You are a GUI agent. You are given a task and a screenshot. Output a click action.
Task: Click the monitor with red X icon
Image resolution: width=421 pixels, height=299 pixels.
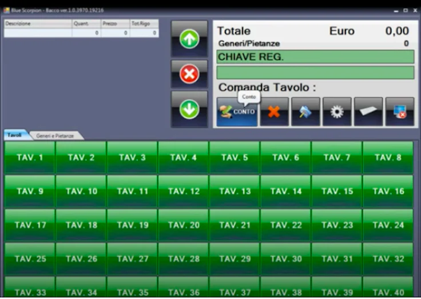(x=400, y=111)
